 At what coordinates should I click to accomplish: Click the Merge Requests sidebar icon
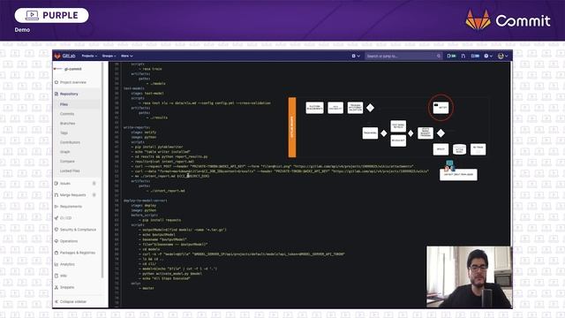(56, 195)
